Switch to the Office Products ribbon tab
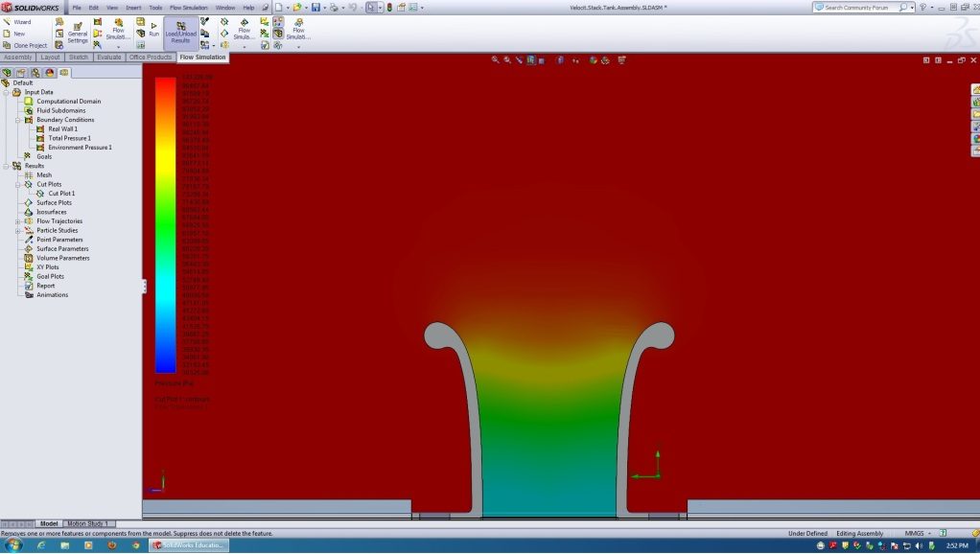The width and height of the screenshot is (980, 554). tap(150, 57)
